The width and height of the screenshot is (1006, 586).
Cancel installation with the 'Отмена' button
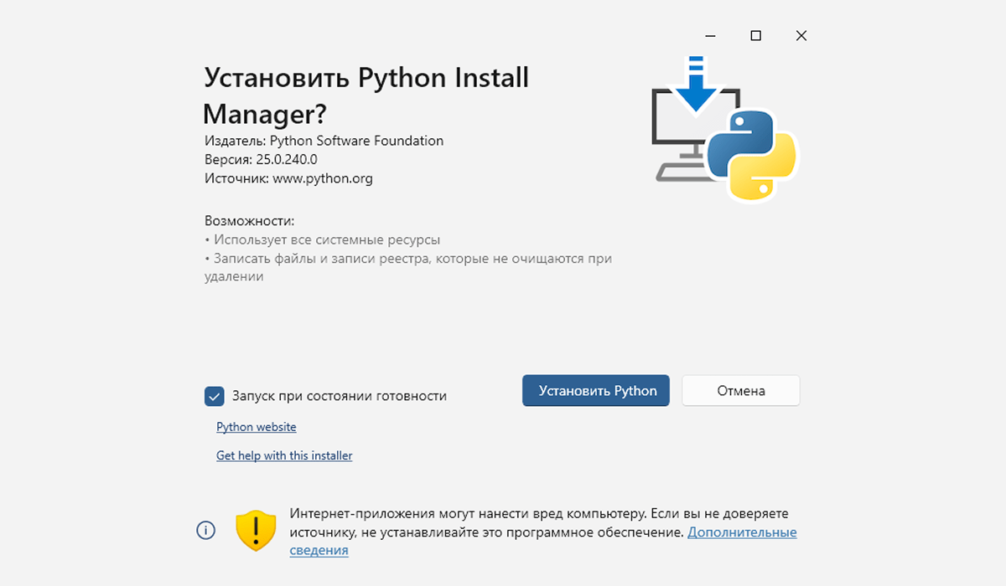pos(740,391)
